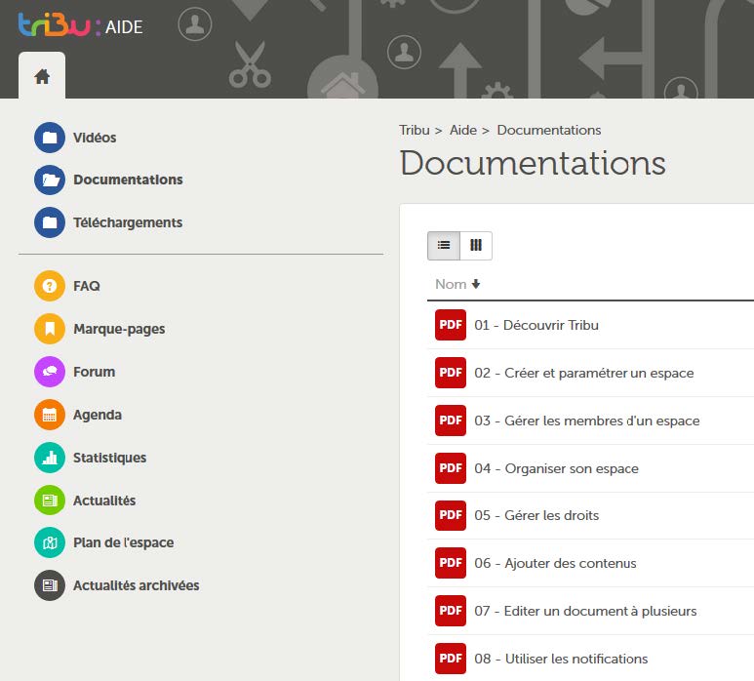Open Plan de l'espace entry
754x681 pixels.
pos(124,543)
